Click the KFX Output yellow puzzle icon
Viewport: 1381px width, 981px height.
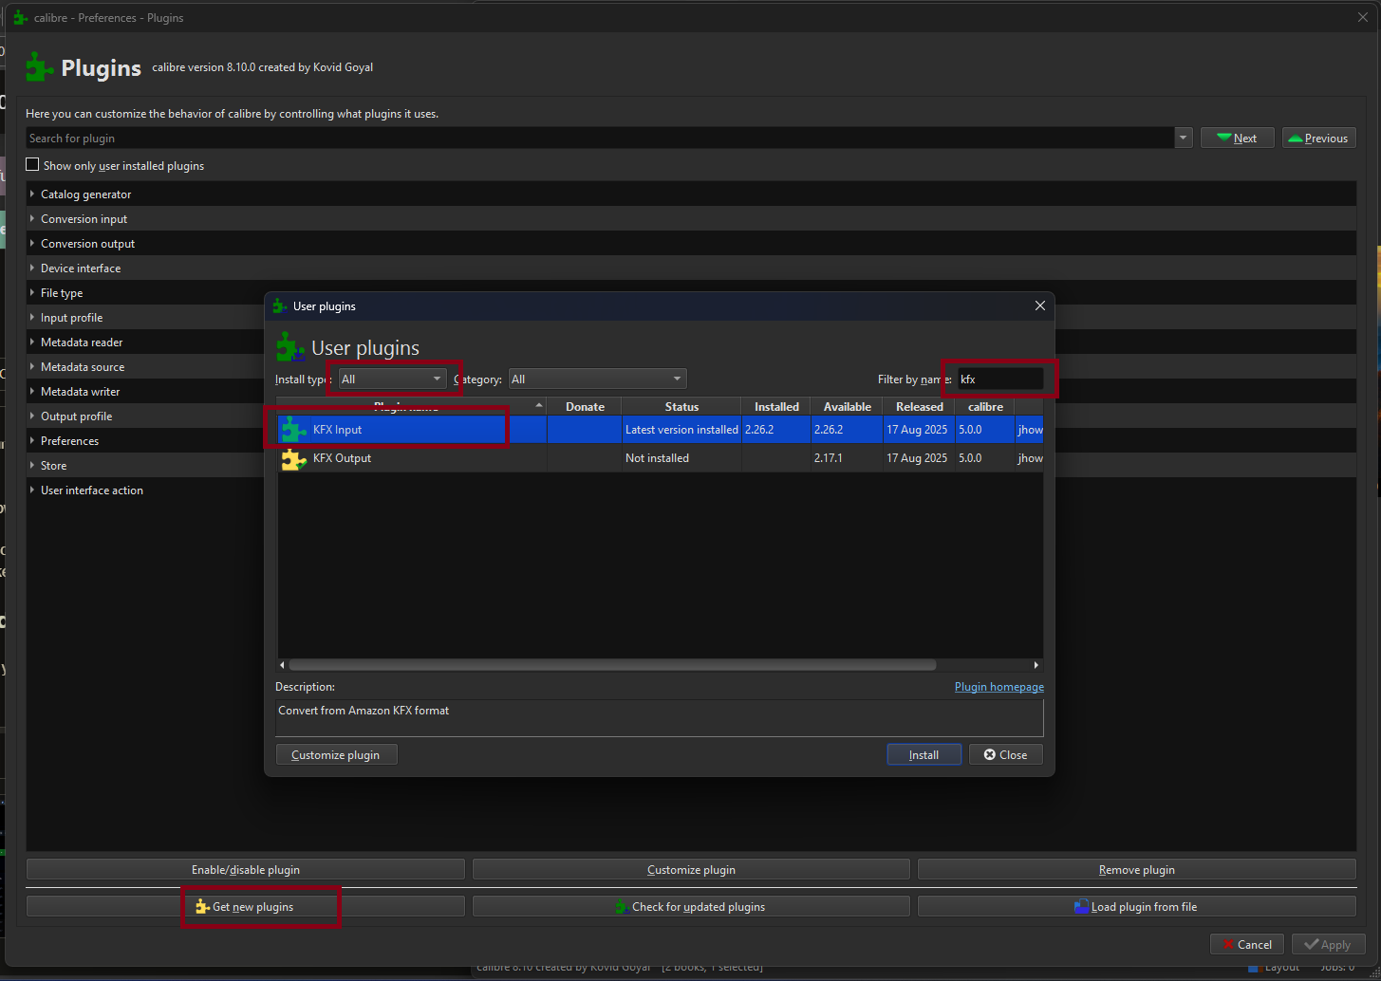tap(293, 459)
